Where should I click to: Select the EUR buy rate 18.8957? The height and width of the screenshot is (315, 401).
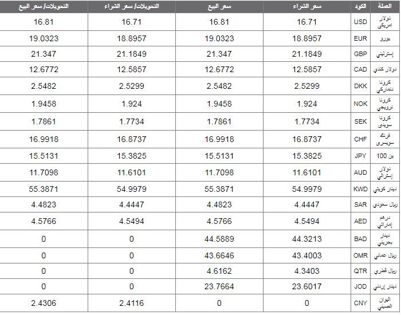pyautogui.click(x=306, y=38)
